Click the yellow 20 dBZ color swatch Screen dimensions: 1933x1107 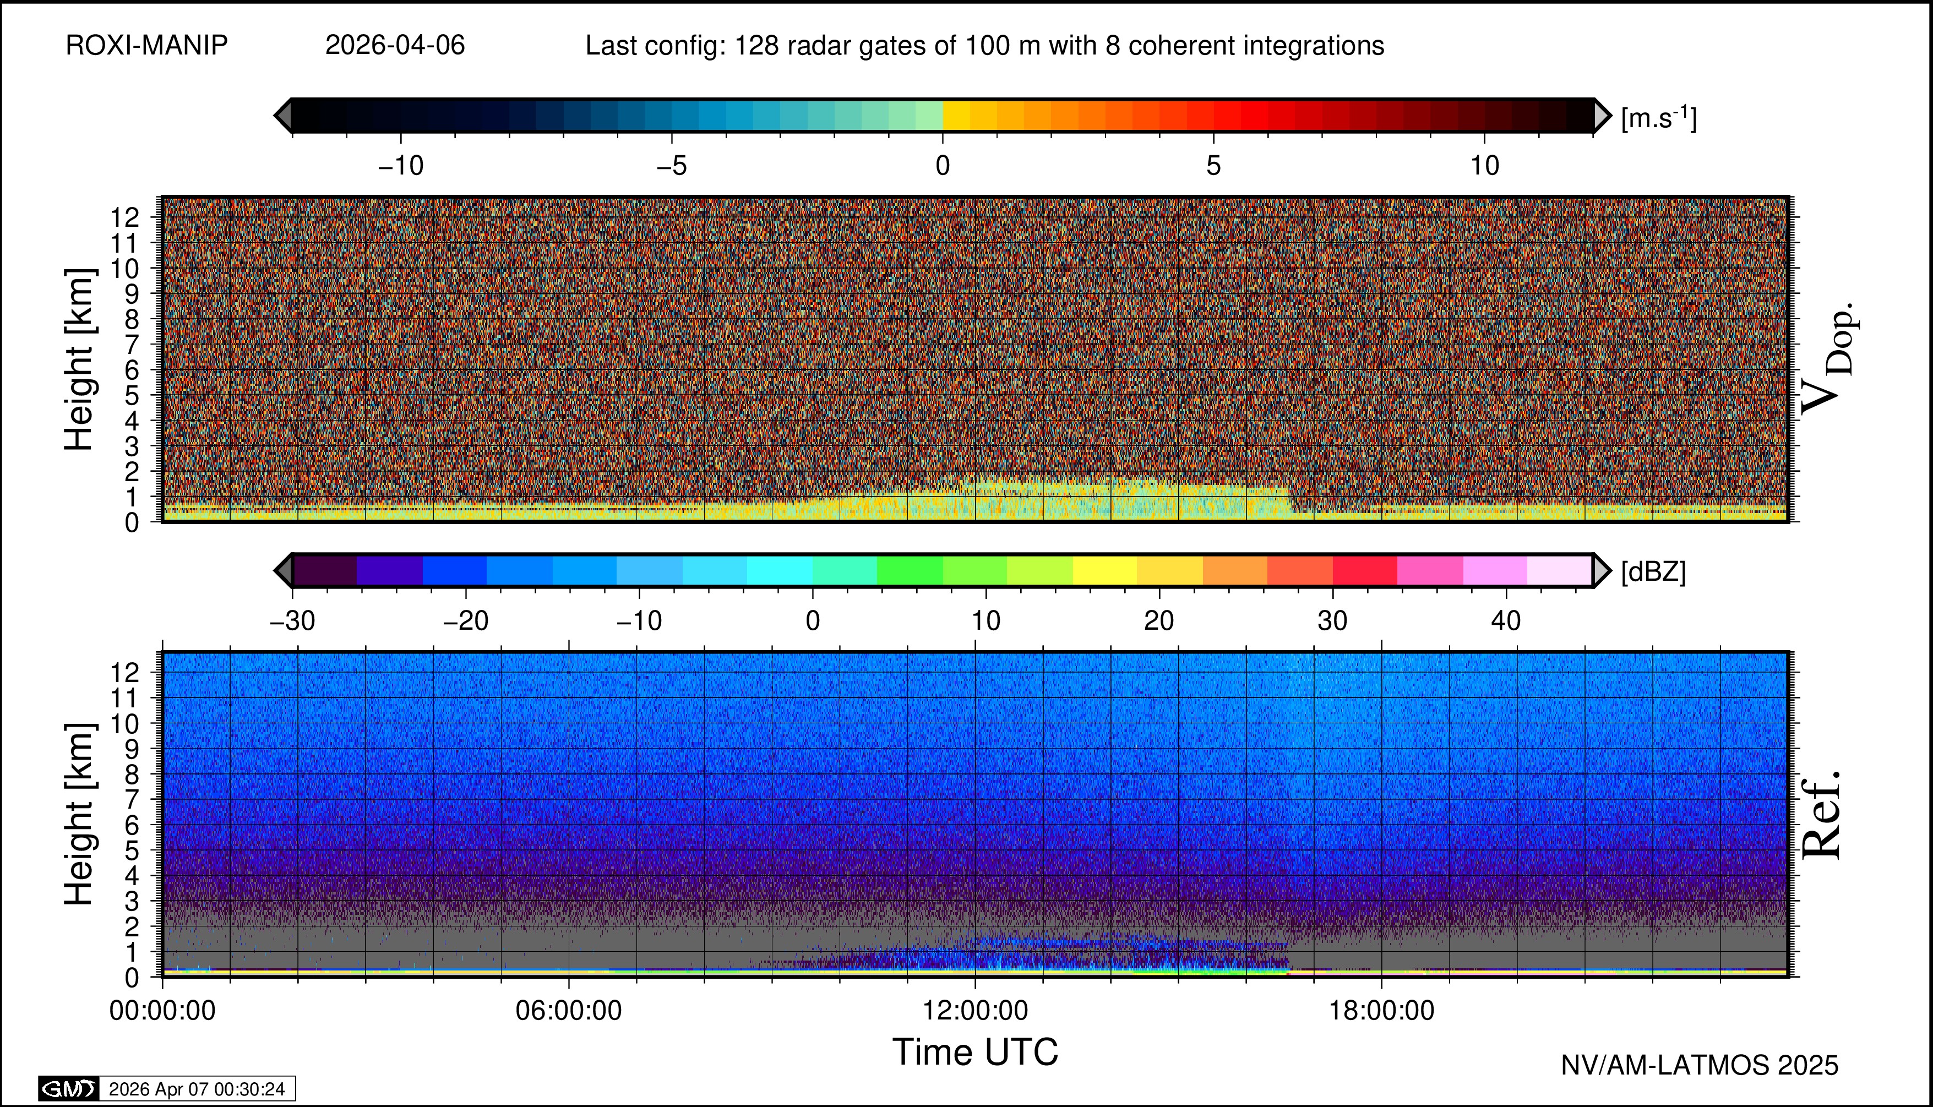1169,570
